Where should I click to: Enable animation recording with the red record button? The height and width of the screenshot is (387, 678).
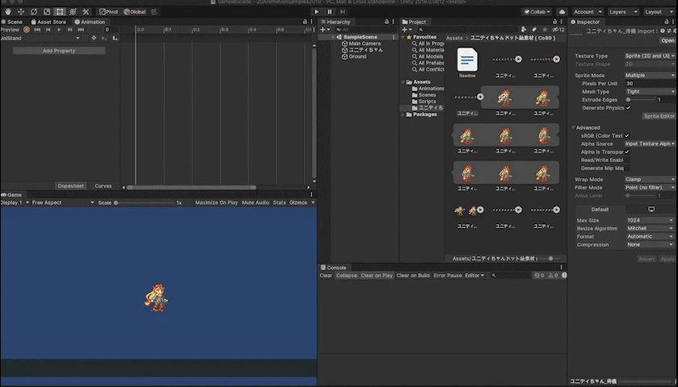tap(27, 29)
